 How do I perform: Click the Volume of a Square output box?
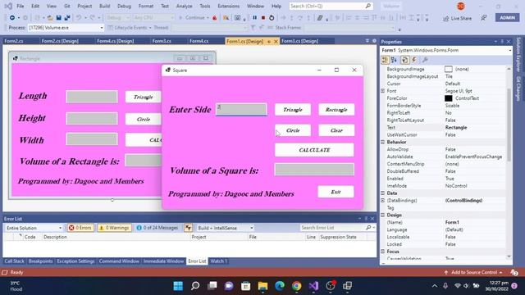tap(314, 170)
